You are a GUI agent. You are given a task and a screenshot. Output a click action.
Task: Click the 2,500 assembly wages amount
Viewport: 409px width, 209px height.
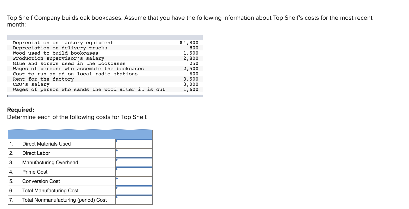(x=191, y=69)
